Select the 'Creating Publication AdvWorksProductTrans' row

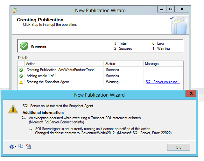point(61,70)
